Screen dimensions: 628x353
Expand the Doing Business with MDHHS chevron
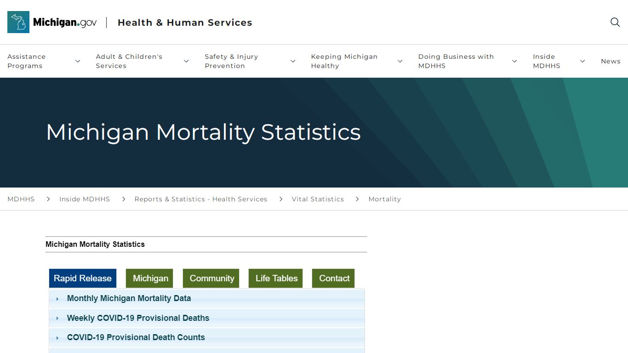pos(514,61)
